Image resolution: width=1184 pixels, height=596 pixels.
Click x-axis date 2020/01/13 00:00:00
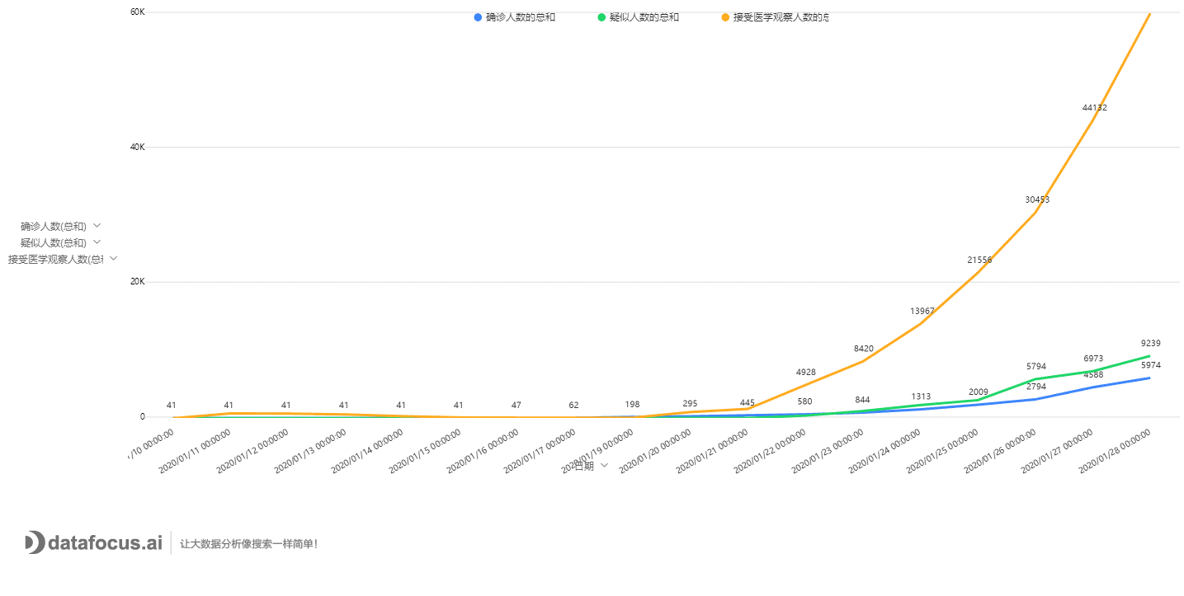pyautogui.click(x=311, y=450)
